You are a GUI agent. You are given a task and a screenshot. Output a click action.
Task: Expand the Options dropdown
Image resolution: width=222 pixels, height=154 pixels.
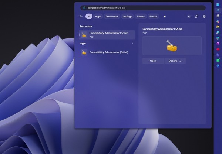[175, 61]
